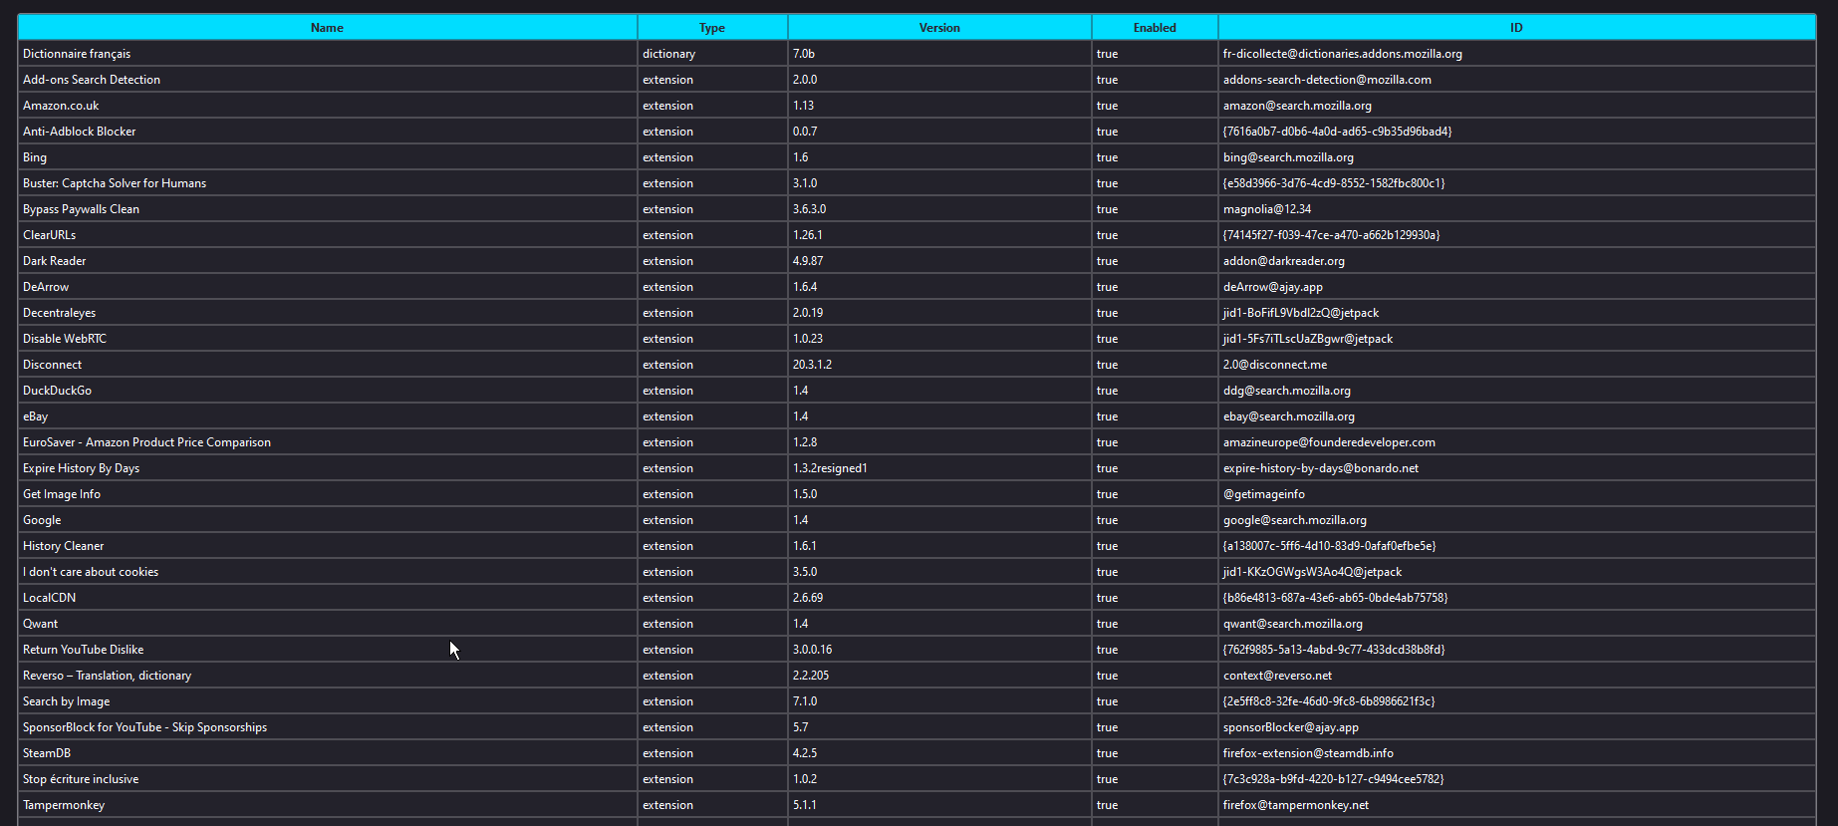
Task: Select the DuckDuckGo name cell
Action: coord(327,391)
